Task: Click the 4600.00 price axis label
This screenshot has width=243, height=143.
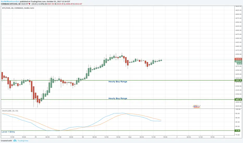Action: click(238, 14)
